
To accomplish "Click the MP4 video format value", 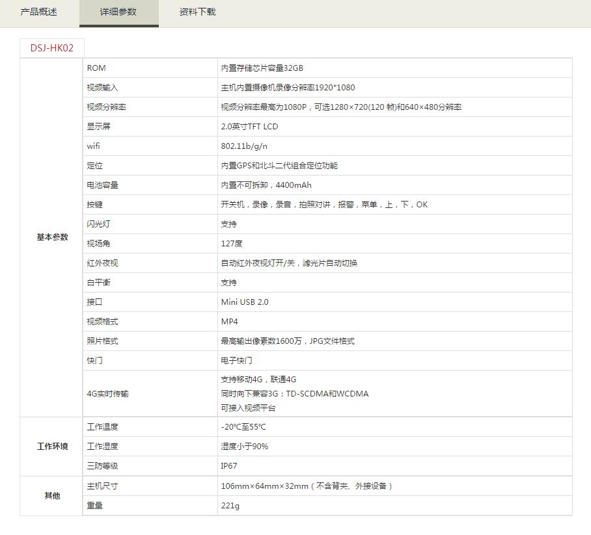I will click(x=230, y=322).
